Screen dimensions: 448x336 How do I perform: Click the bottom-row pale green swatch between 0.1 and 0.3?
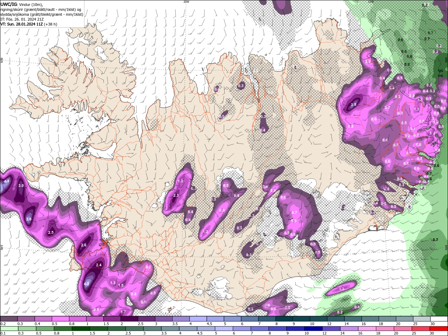tap(9, 329)
